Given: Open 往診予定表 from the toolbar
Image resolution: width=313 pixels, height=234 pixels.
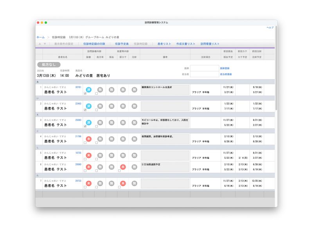Looking at the screenshot, I should [x=122, y=44].
